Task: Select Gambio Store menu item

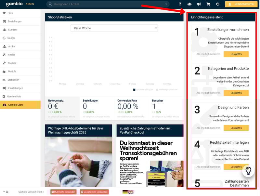Action: click(16, 105)
